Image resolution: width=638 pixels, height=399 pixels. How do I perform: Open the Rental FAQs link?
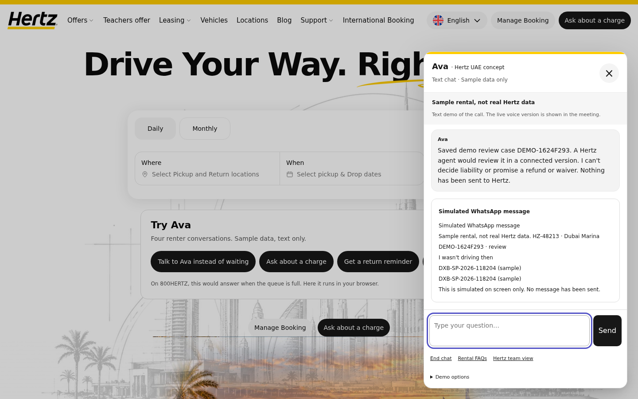[x=472, y=358]
